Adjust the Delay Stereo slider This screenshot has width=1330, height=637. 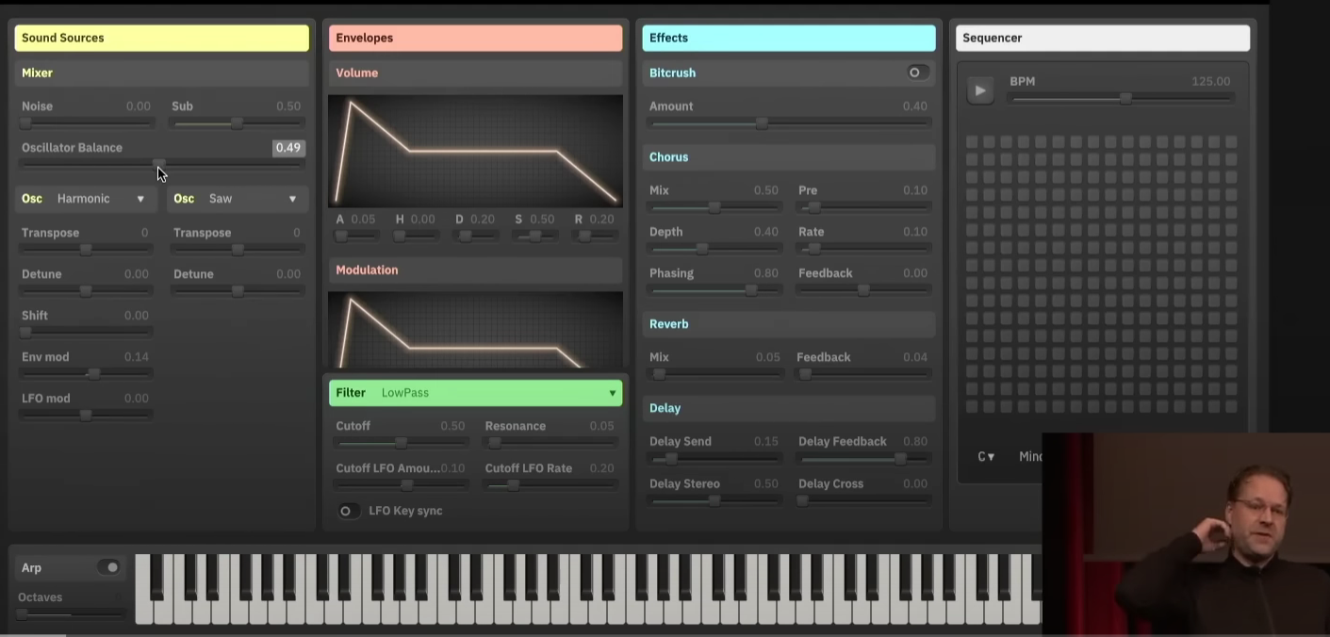point(714,500)
